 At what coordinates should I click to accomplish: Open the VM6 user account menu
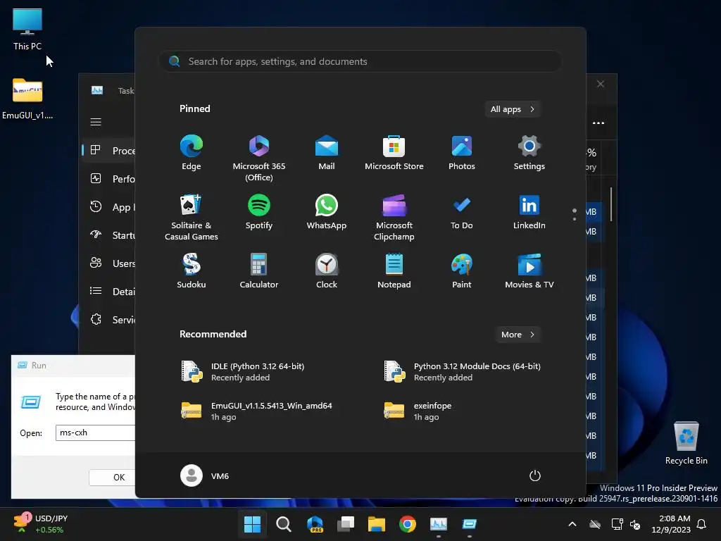pyautogui.click(x=205, y=475)
